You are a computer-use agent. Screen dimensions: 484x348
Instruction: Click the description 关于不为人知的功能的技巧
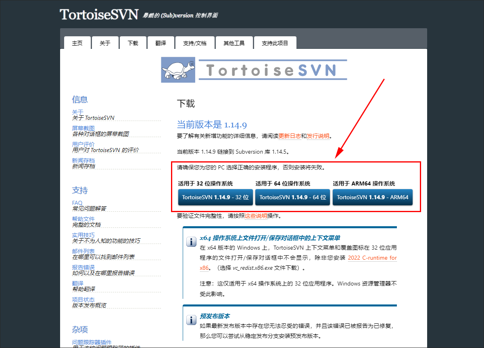tap(106, 241)
